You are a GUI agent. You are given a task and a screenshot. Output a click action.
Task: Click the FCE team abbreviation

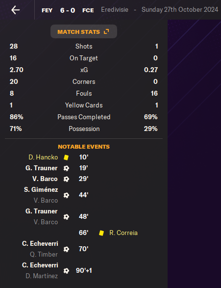[88, 10]
